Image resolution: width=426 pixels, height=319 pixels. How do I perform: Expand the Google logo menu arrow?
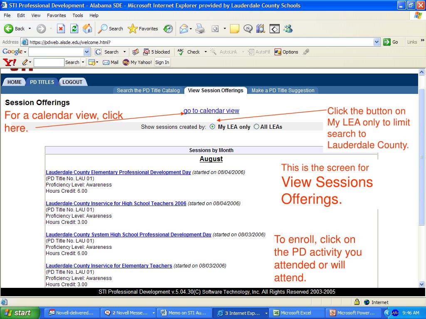pos(25,52)
